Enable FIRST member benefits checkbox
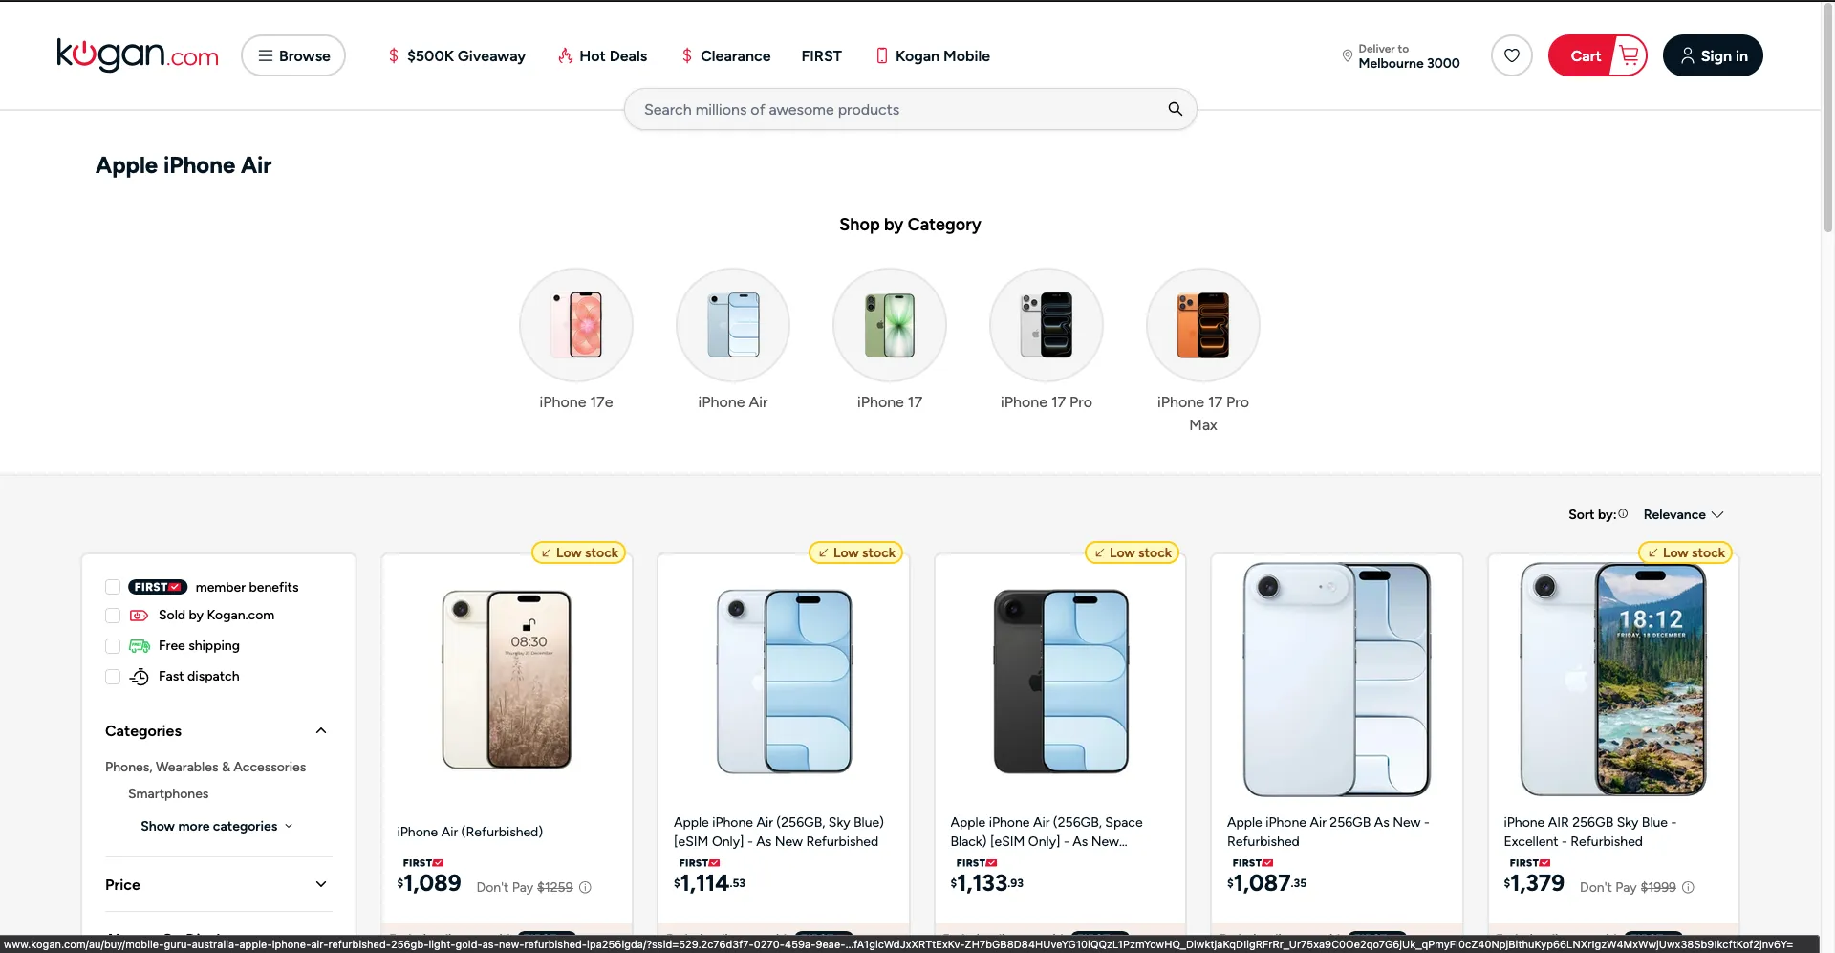 113,587
